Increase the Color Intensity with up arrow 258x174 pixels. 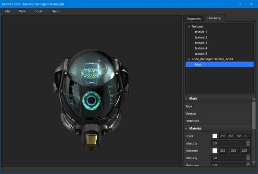(x=248, y=142)
